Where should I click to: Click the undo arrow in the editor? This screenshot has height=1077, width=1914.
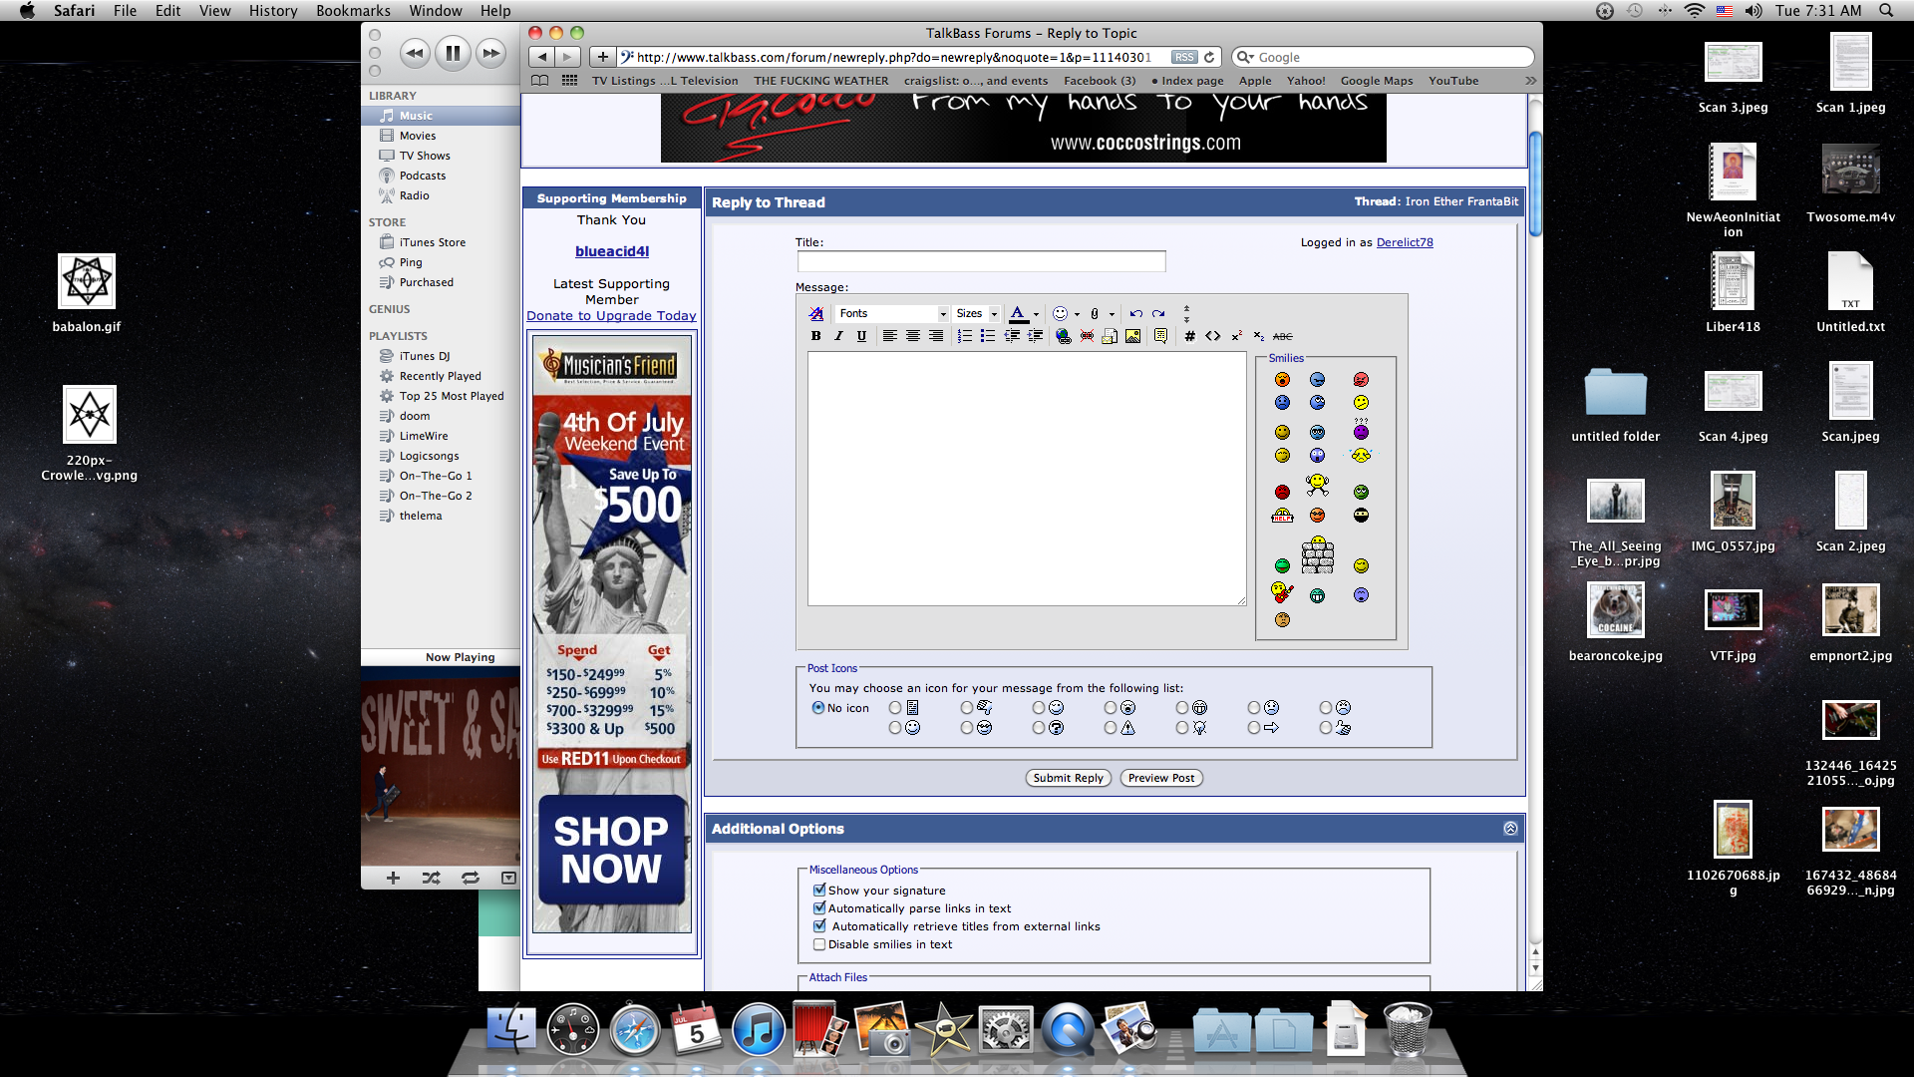tap(1135, 313)
